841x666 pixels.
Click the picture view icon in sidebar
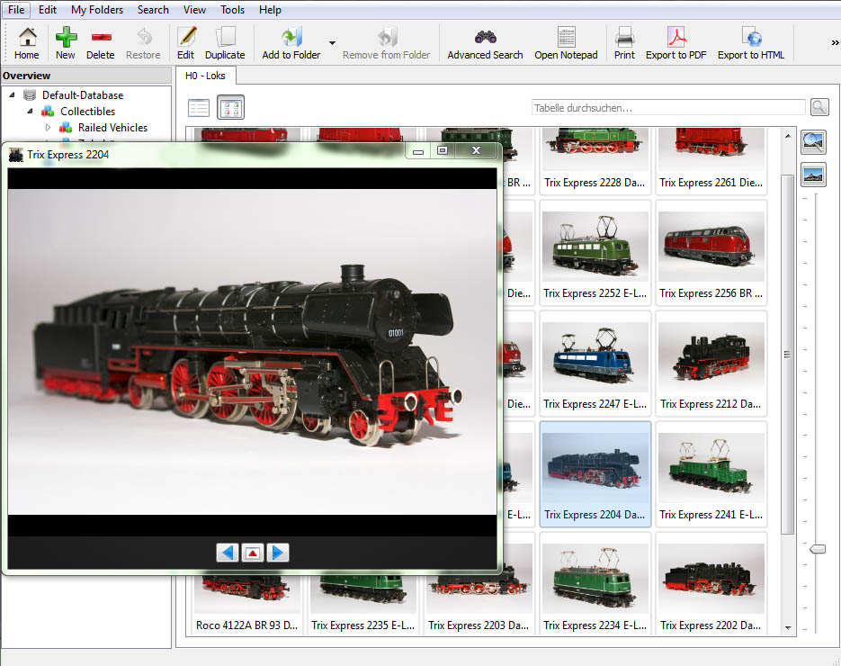click(813, 175)
